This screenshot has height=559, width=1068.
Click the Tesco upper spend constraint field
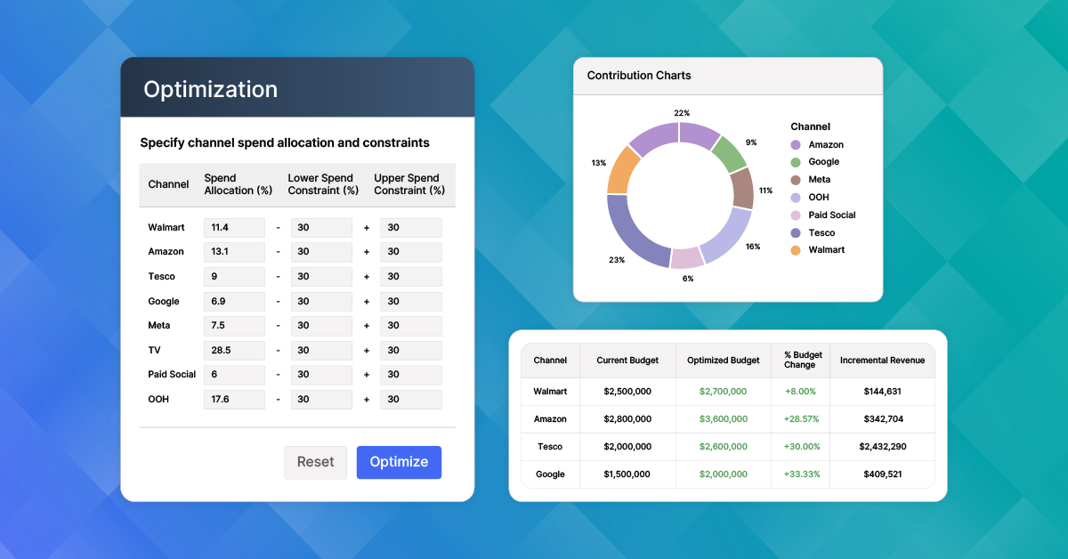410,277
